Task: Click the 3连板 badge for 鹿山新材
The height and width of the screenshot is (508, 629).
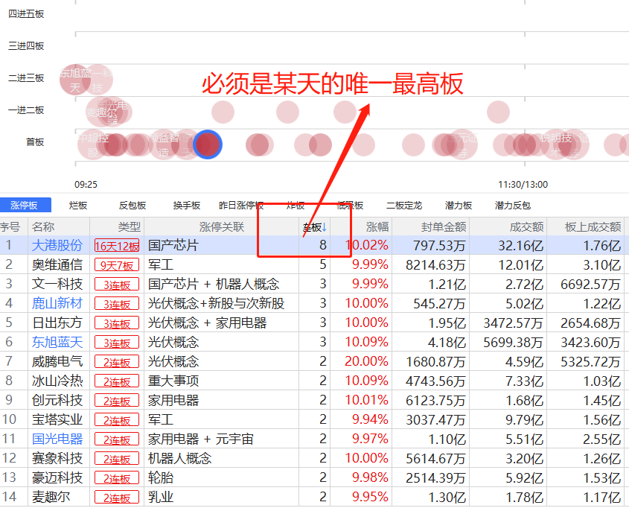Action: click(117, 303)
